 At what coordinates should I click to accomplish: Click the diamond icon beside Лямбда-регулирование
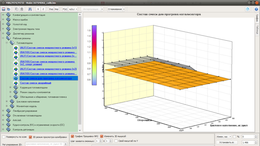8,111
